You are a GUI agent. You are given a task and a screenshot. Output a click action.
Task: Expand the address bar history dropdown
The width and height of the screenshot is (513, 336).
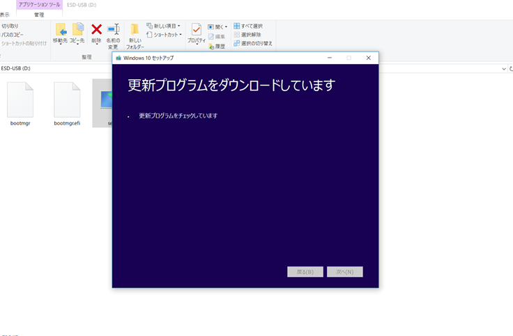pos(503,69)
